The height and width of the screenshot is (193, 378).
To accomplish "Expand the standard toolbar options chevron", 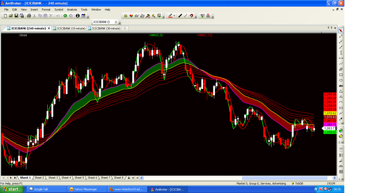I will click(x=88, y=16).
